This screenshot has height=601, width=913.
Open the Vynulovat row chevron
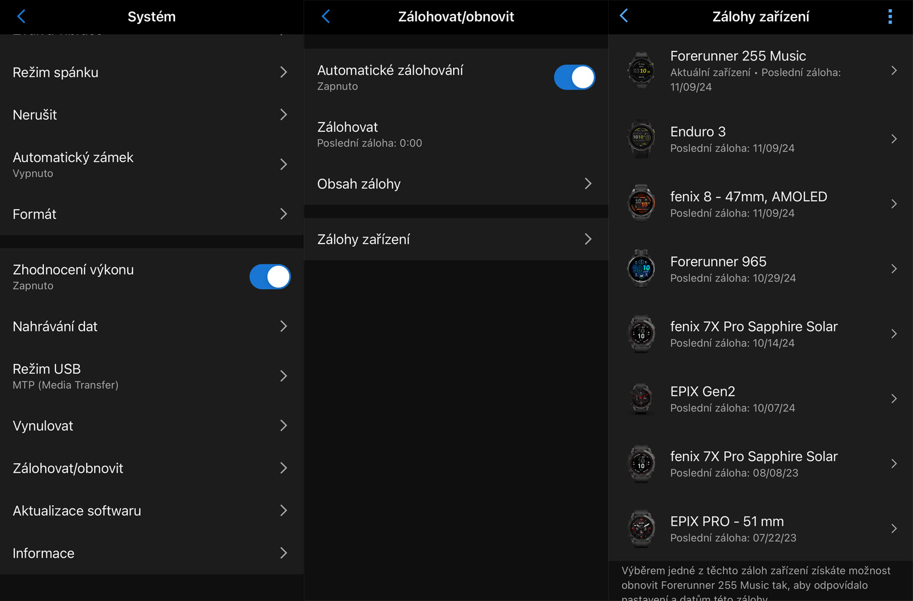(x=284, y=425)
